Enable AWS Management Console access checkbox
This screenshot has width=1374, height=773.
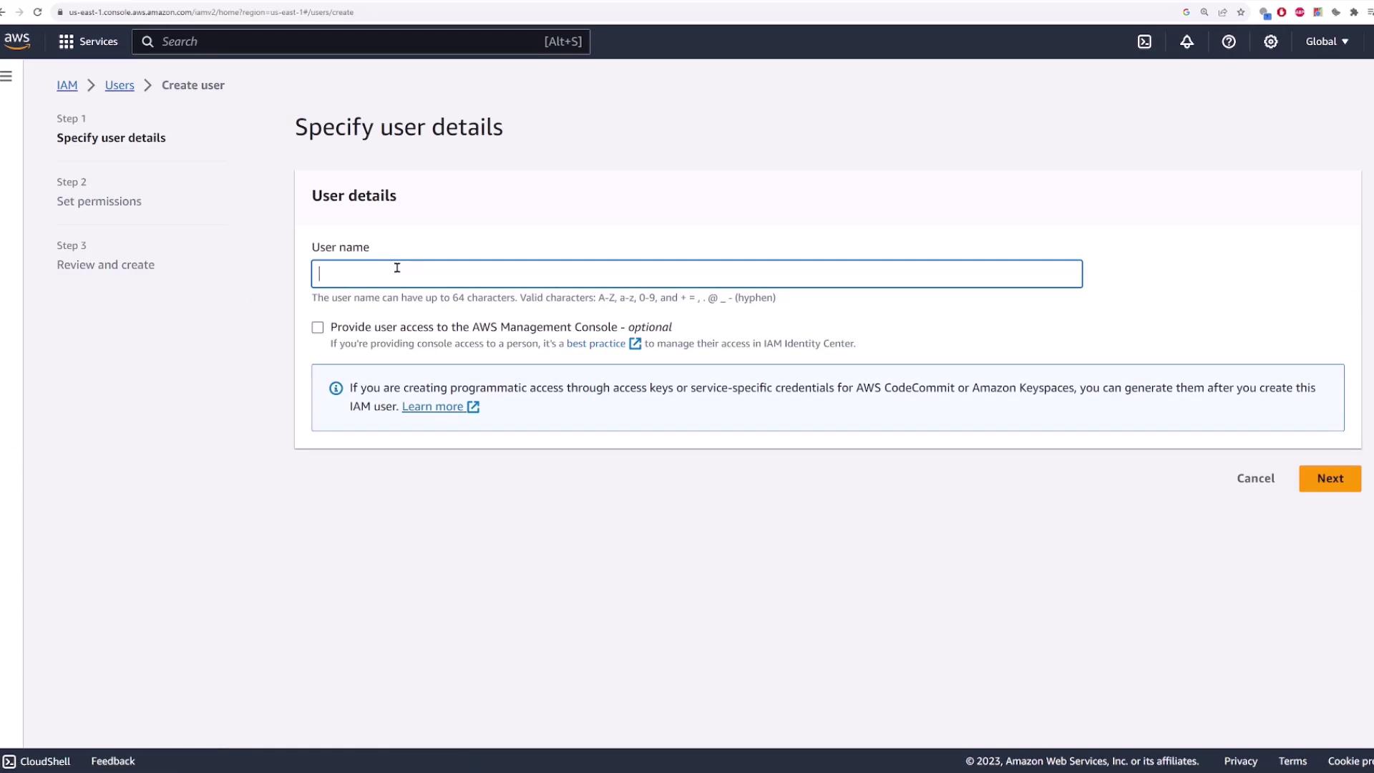point(318,327)
